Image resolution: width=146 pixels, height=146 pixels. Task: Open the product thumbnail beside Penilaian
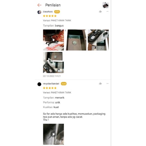tap(106, 5)
